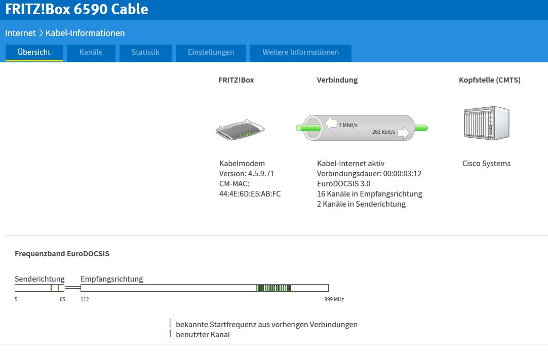Go to Internet in the breadcrumb
548x354 pixels.
pyautogui.click(x=20, y=33)
